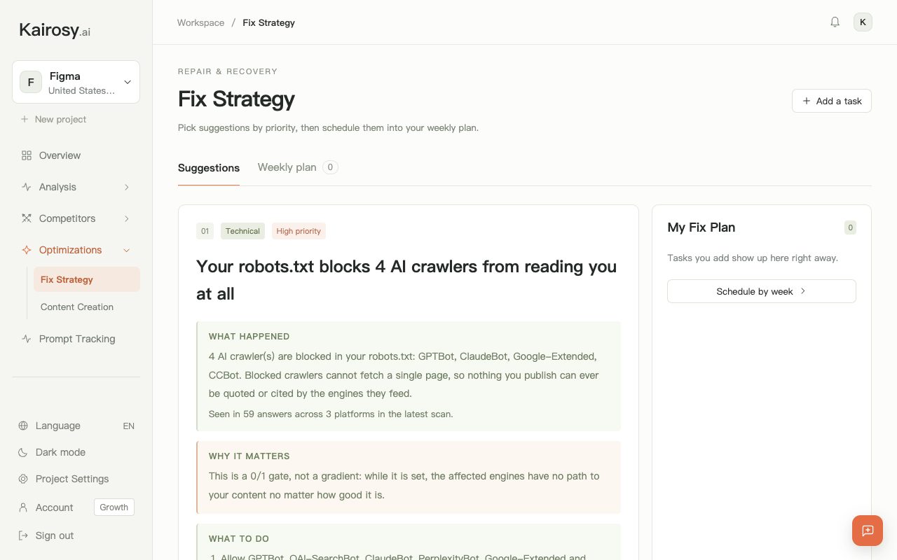Image resolution: width=897 pixels, height=560 pixels.
Task: Click the WHAT TO DO section label
Action: [x=239, y=539]
